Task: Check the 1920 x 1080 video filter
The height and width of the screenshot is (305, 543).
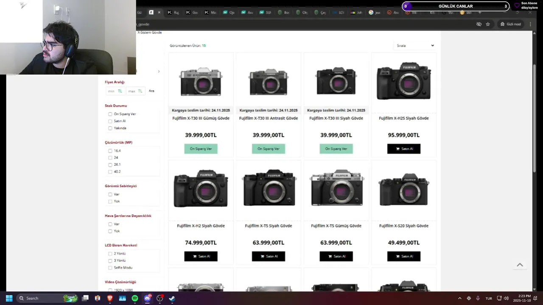Action: tap(110, 290)
